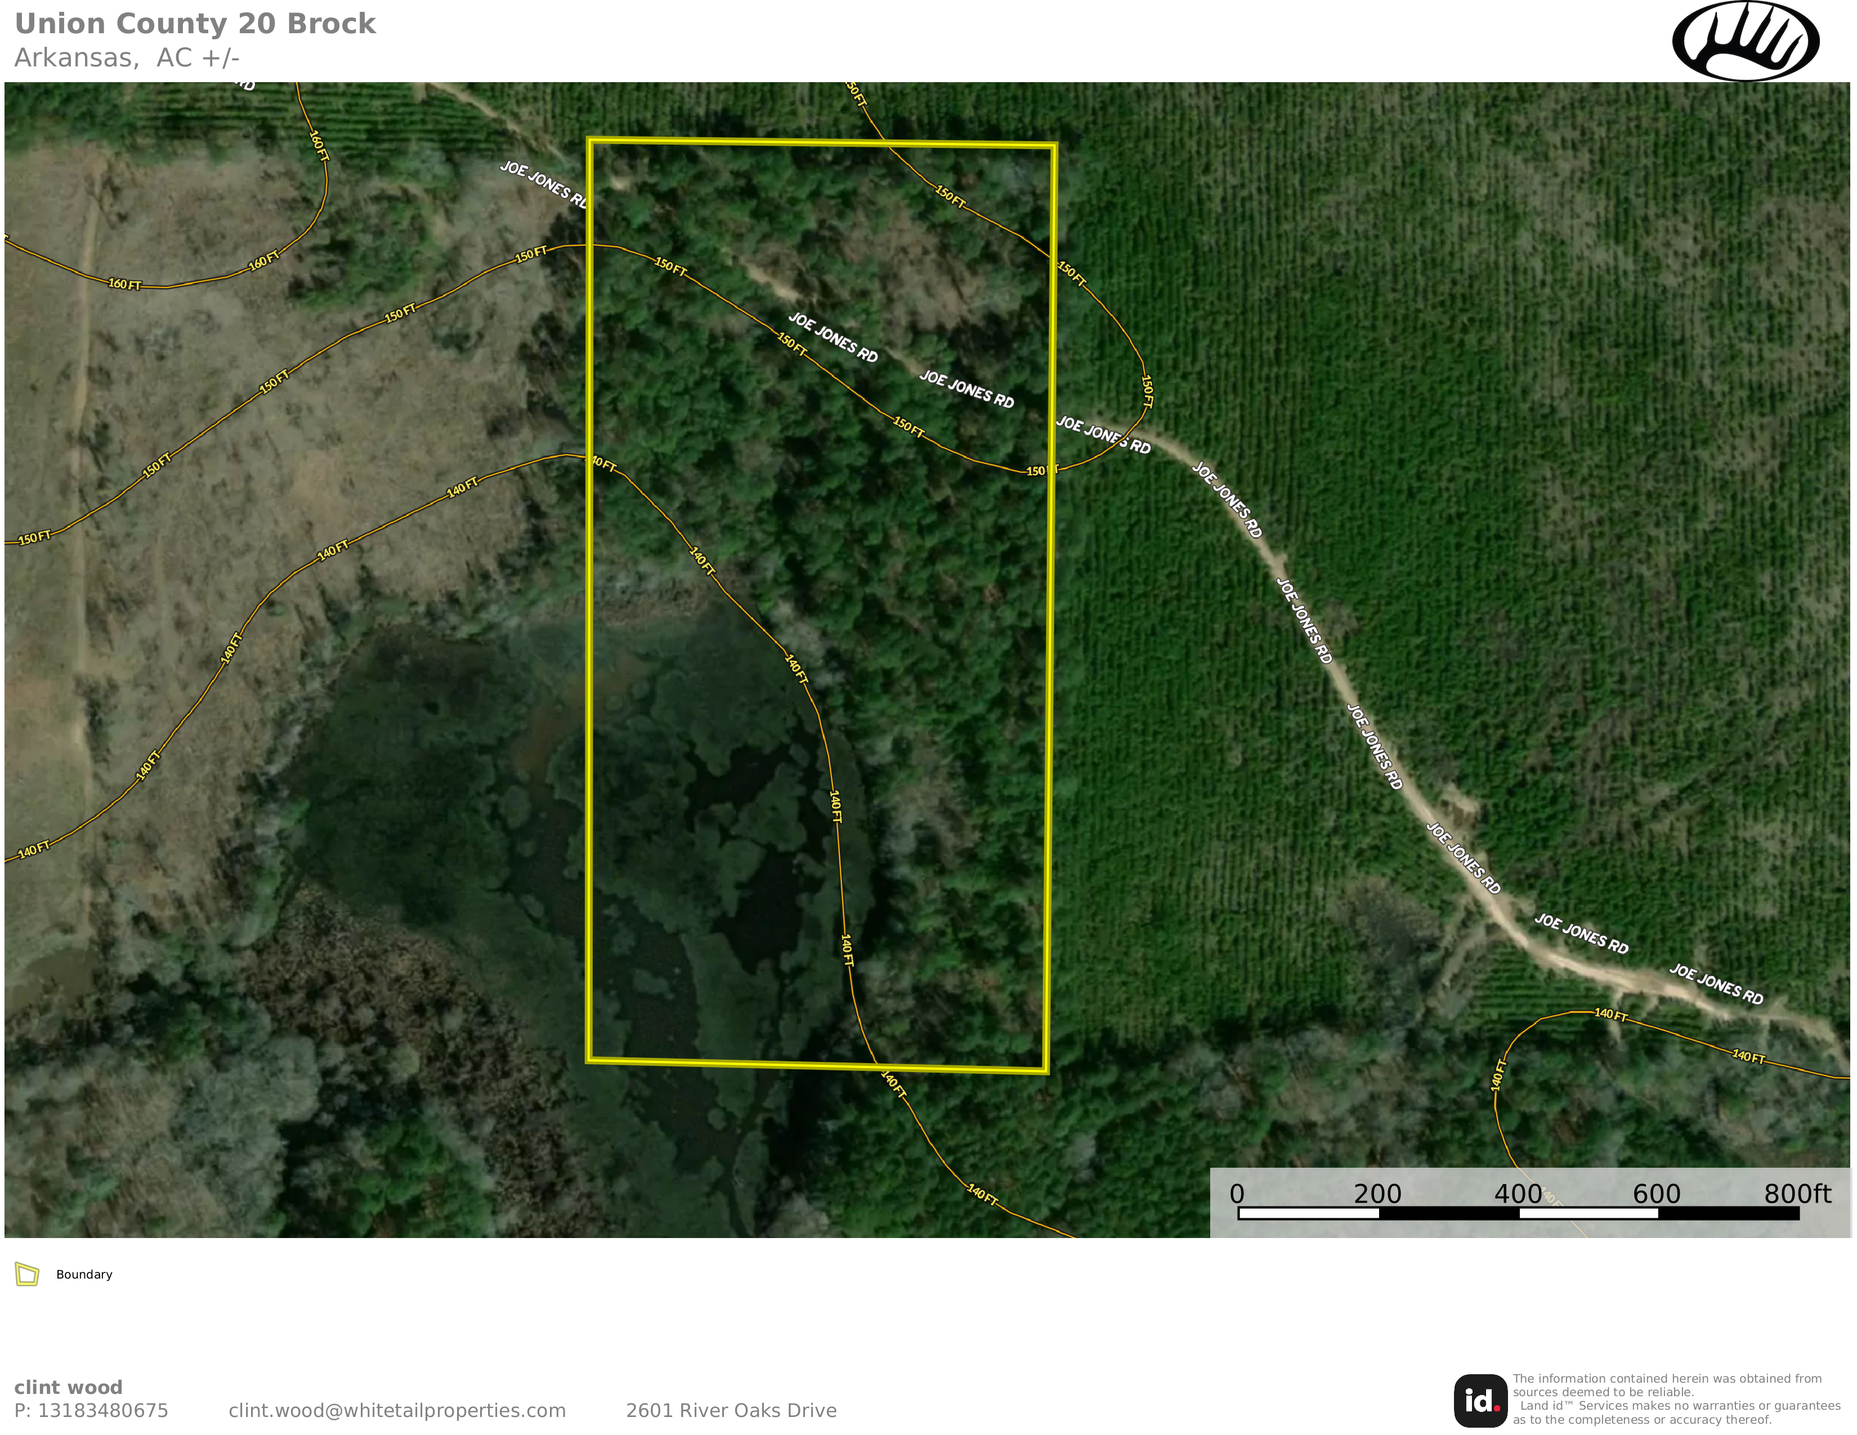
Task: Click the map scale bar
Action: [1518, 1213]
